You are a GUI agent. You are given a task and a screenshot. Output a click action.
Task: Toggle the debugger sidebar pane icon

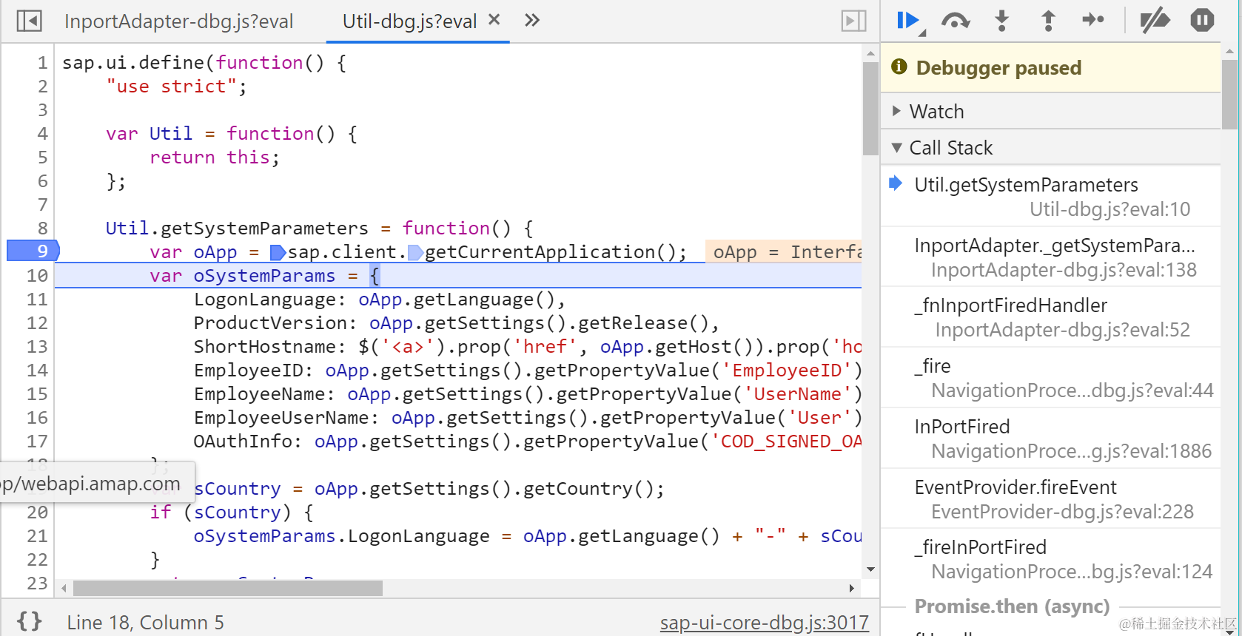853,21
